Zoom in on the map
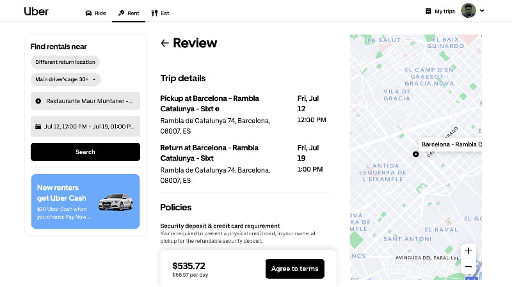The height and width of the screenshot is (287, 512). click(468, 251)
